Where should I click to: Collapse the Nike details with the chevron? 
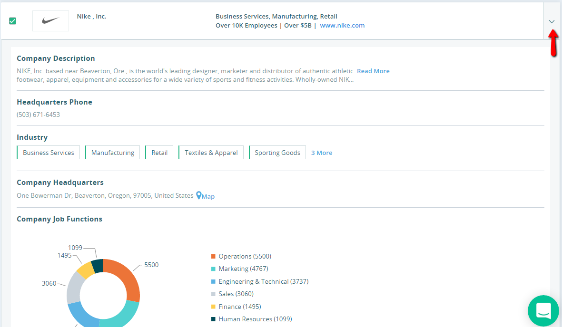(552, 21)
